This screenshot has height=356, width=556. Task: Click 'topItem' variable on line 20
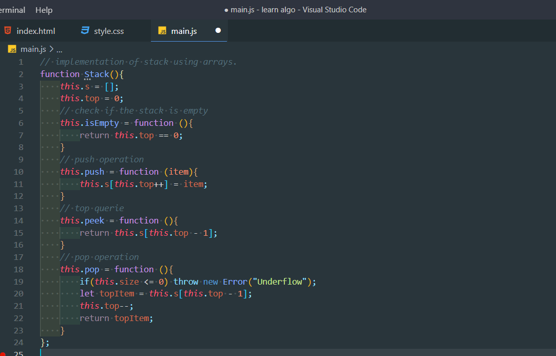point(117,293)
